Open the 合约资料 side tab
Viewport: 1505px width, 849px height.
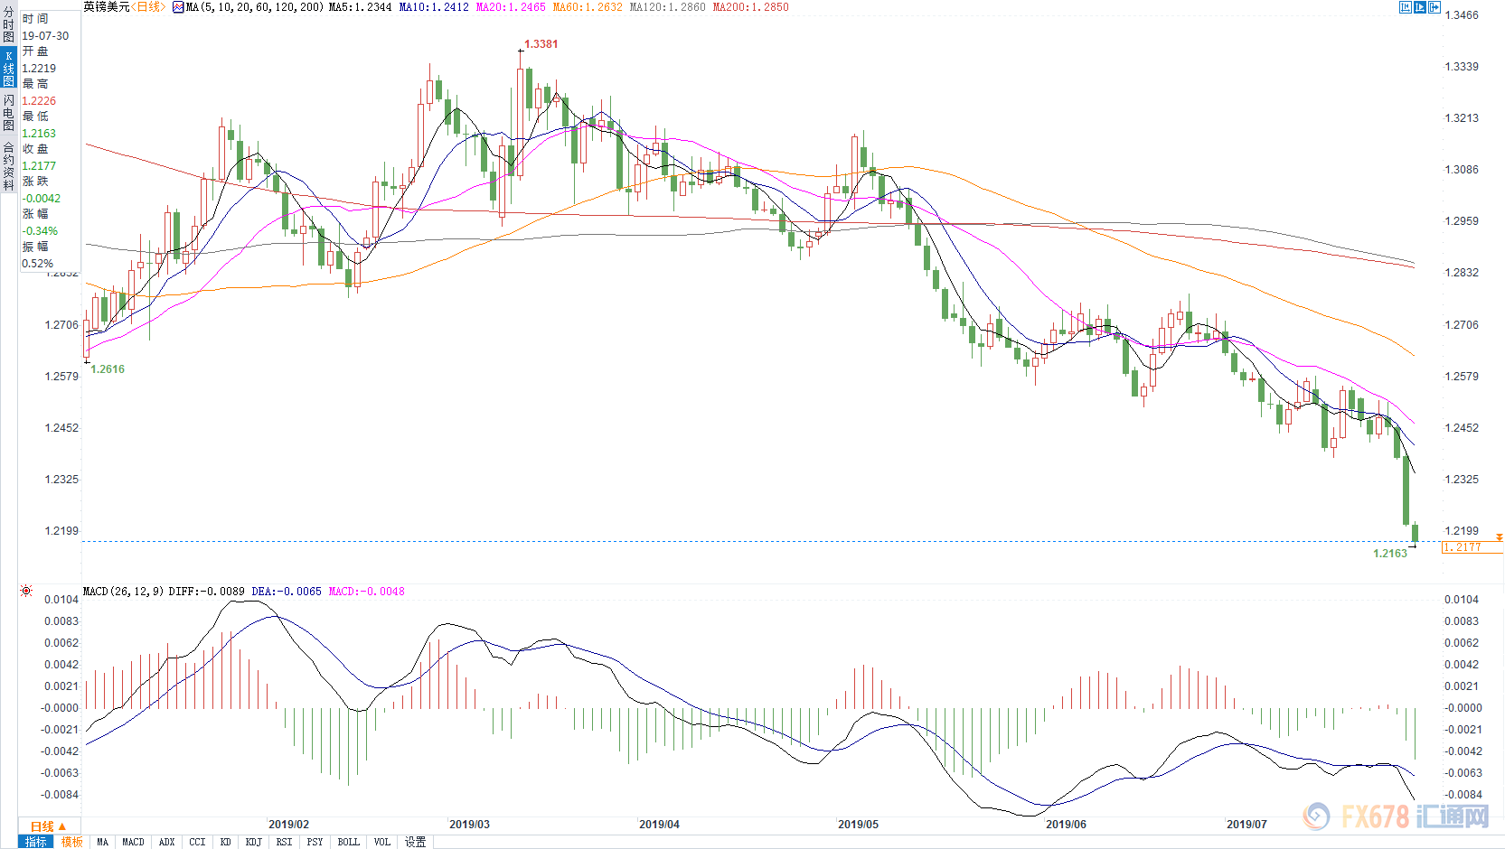9,165
